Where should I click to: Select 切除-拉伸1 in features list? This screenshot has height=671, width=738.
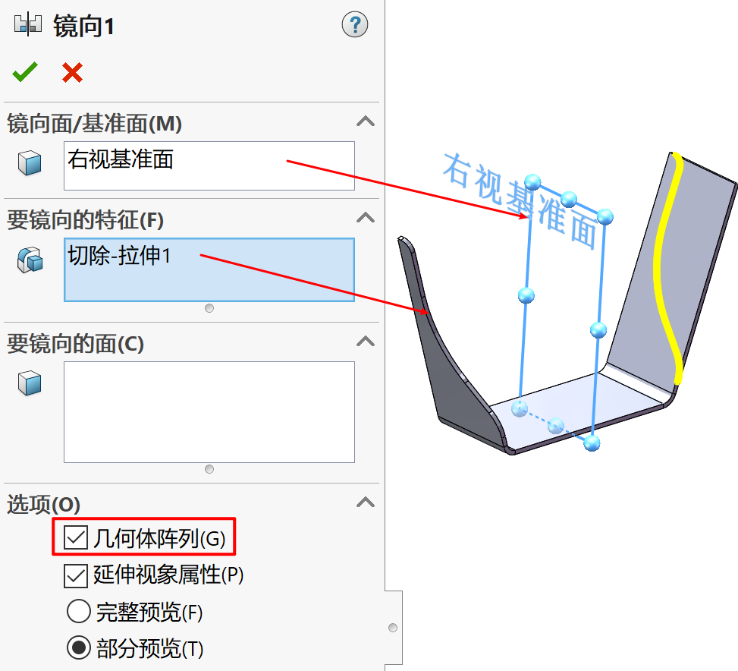click(x=119, y=256)
